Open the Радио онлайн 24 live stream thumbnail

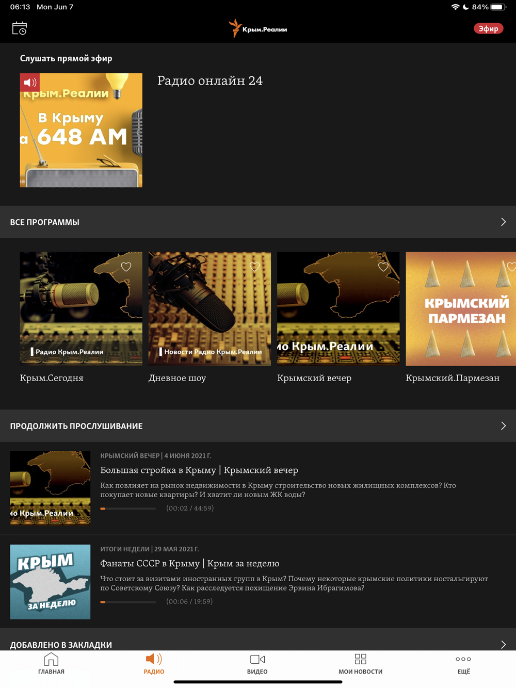coord(81,130)
